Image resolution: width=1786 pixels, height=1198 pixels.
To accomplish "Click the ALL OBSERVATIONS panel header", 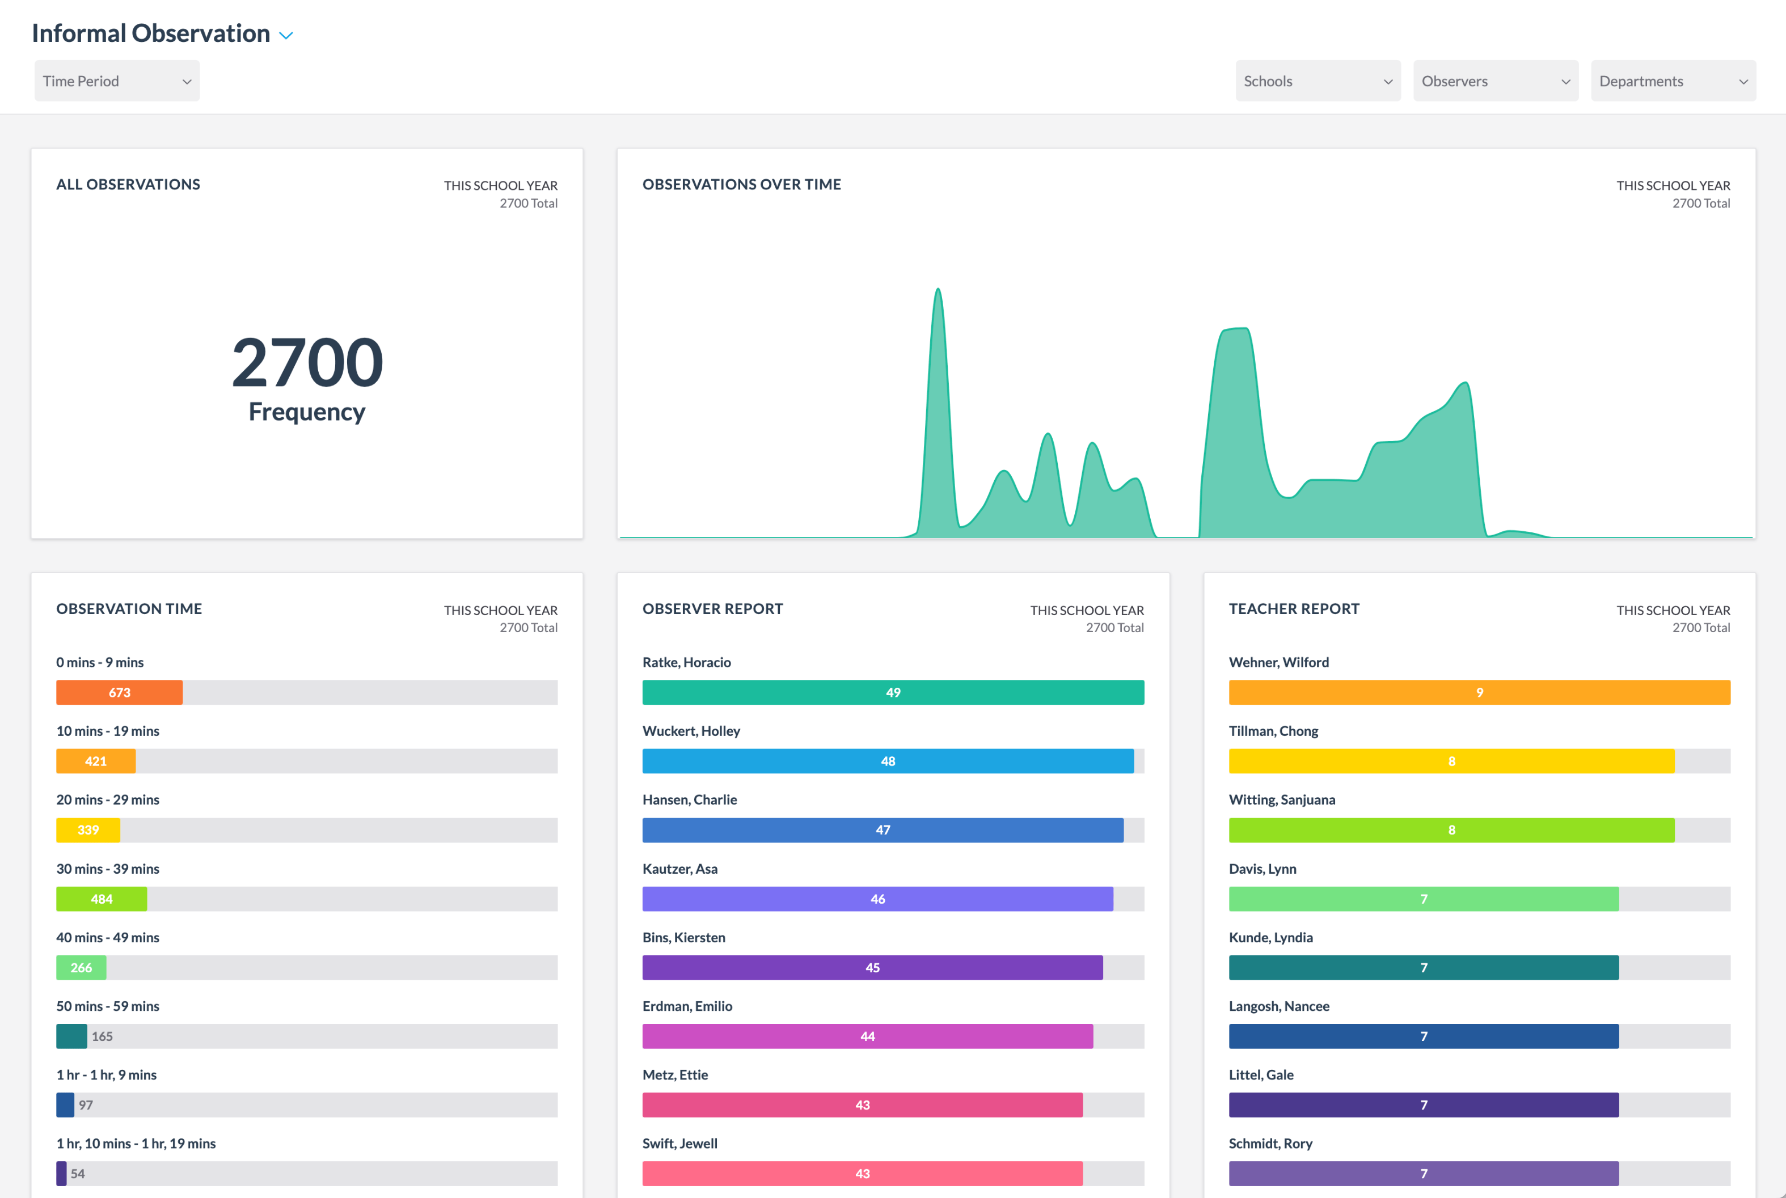I will pyautogui.click(x=127, y=184).
